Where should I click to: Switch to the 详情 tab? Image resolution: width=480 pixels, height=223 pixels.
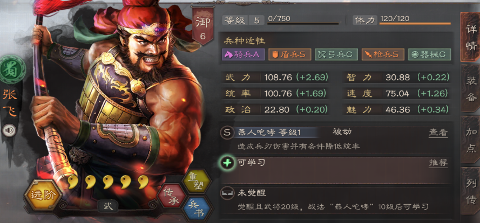click(x=470, y=37)
